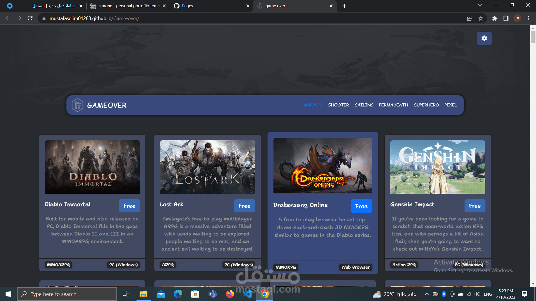This screenshot has width=536, height=301.
Task: Open the Lost Ark game thumbnail
Action: click(x=207, y=167)
